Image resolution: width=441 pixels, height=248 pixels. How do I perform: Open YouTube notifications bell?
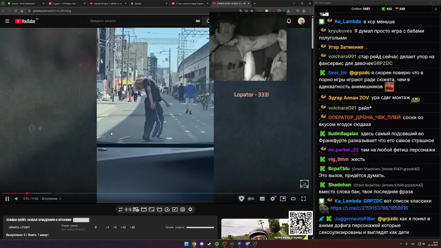289,21
